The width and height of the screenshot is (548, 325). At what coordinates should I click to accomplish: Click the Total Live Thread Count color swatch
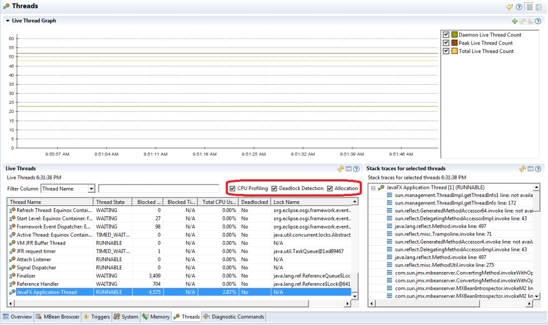(x=454, y=51)
